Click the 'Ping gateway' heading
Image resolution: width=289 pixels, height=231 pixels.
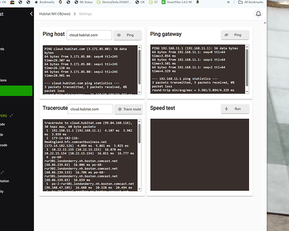pos(166,34)
